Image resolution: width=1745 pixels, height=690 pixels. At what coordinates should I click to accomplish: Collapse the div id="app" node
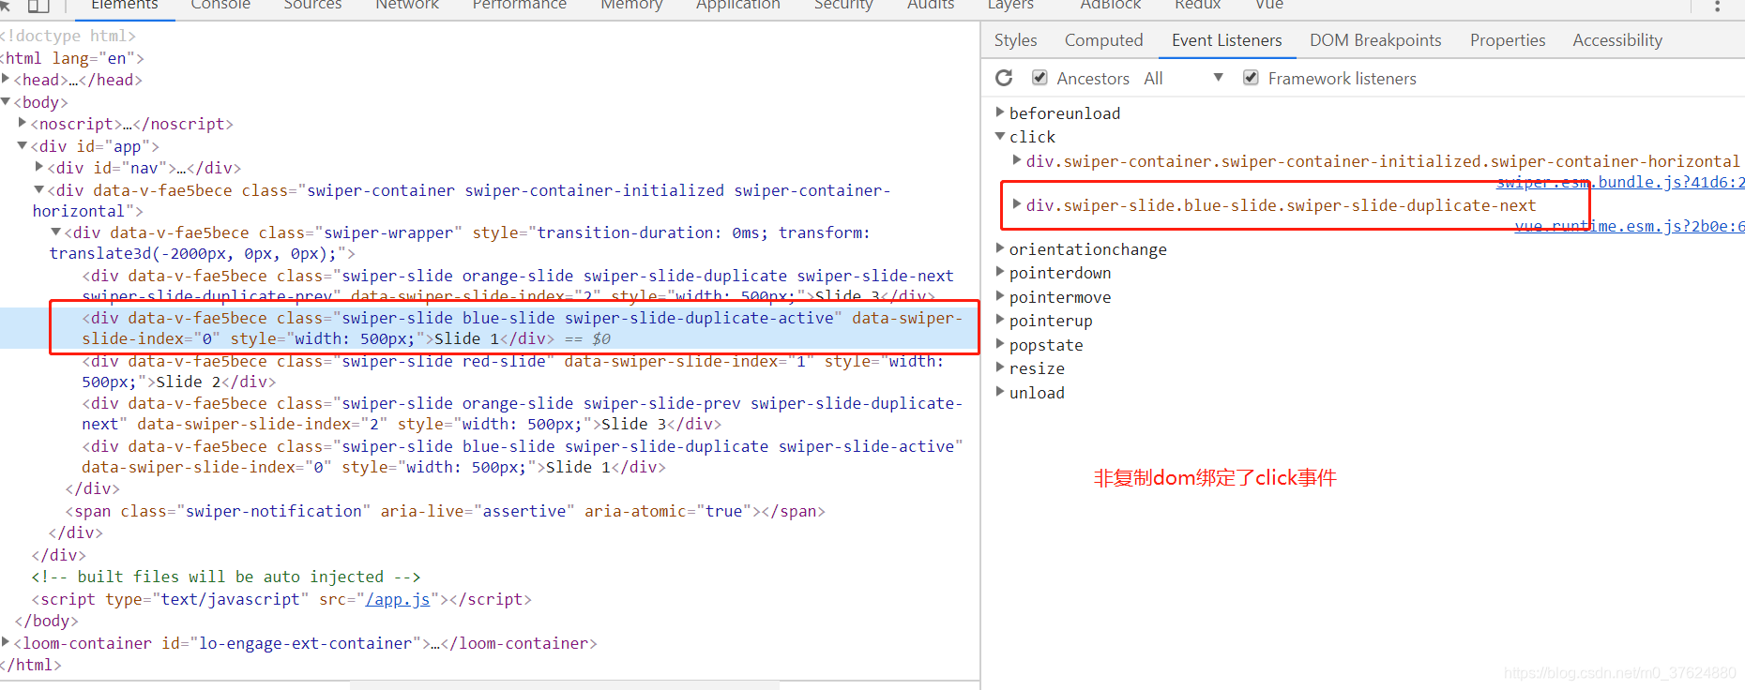coord(23,145)
